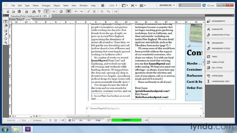Click the horizontal scrollbar thumb

click(x=89, y=116)
